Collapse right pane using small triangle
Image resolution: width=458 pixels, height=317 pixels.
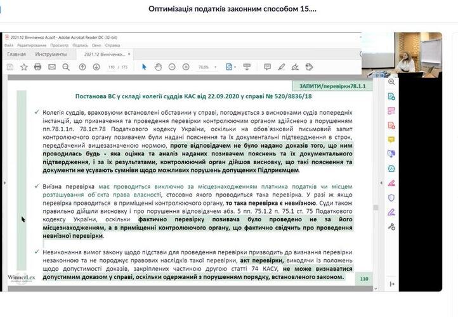click(x=381, y=183)
